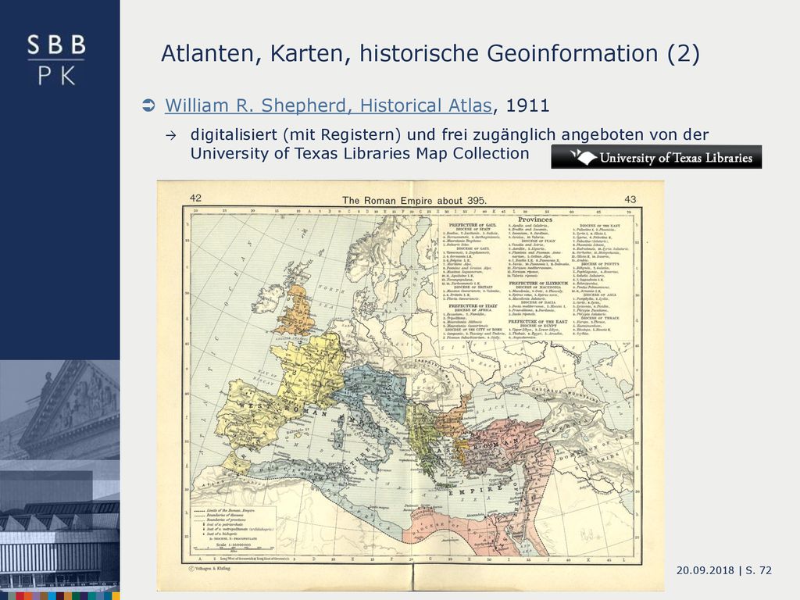
Task: Click the year '1911' after the atlas link
Action: (527, 105)
